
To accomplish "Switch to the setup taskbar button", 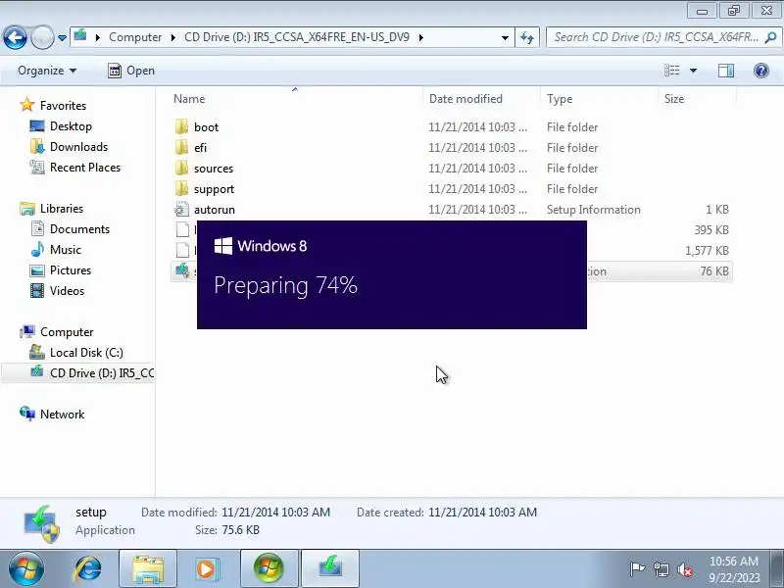I will coord(330,569).
